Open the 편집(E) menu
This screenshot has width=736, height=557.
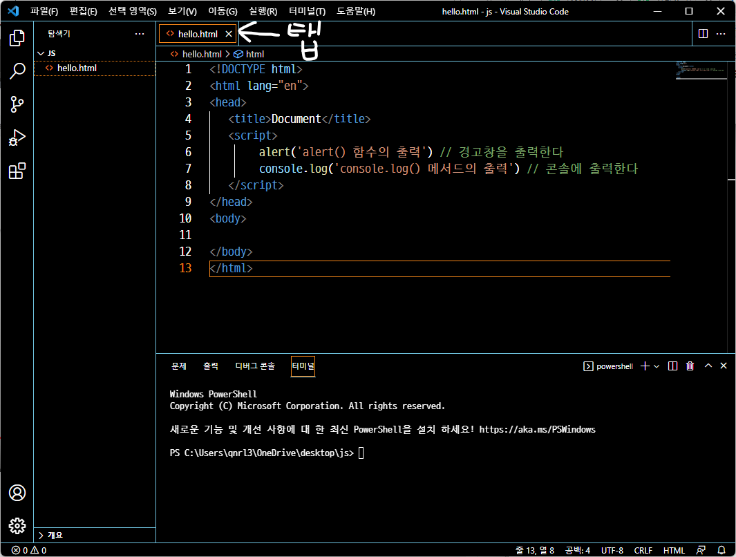click(x=83, y=11)
